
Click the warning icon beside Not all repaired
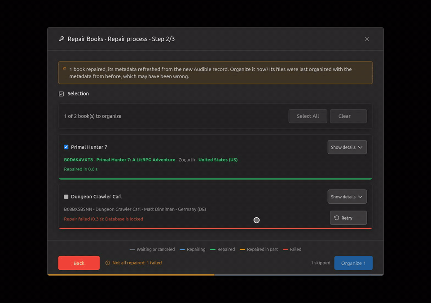[x=108, y=263]
